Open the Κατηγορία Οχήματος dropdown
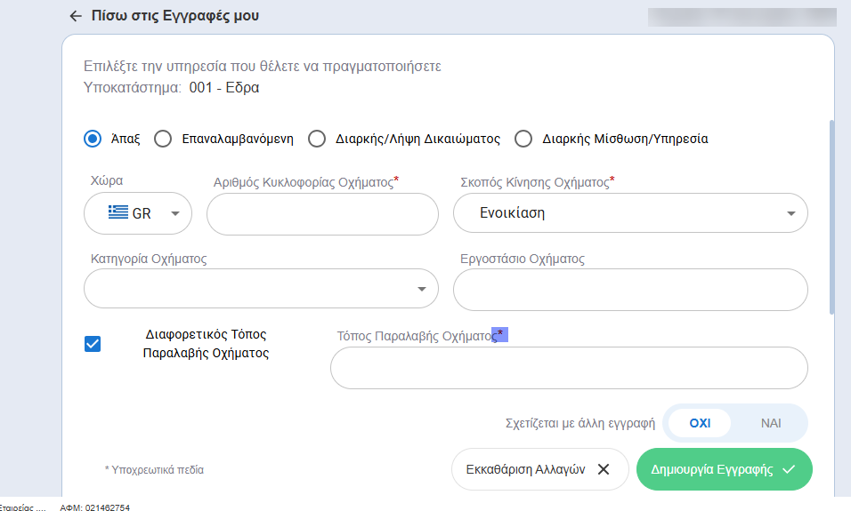Screen dimensions: 851x511 [421, 290]
